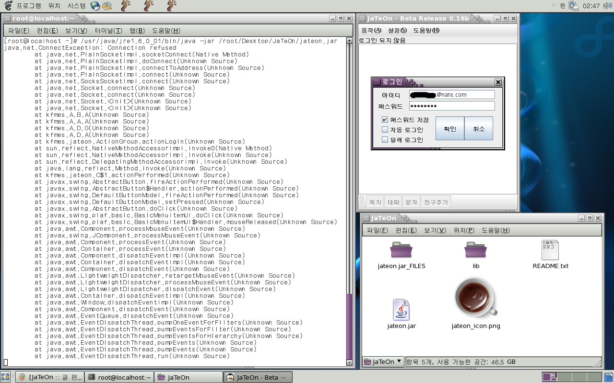Select the lib folder icon

click(x=475, y=250)
